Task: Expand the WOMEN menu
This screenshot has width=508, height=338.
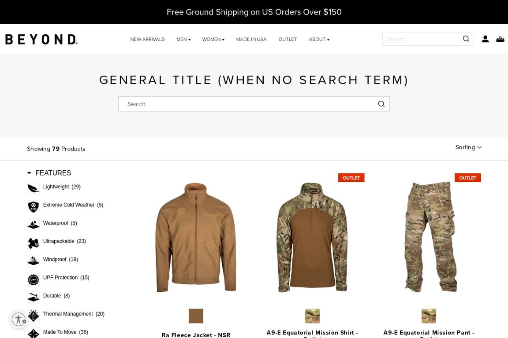Action: [213, 39]
